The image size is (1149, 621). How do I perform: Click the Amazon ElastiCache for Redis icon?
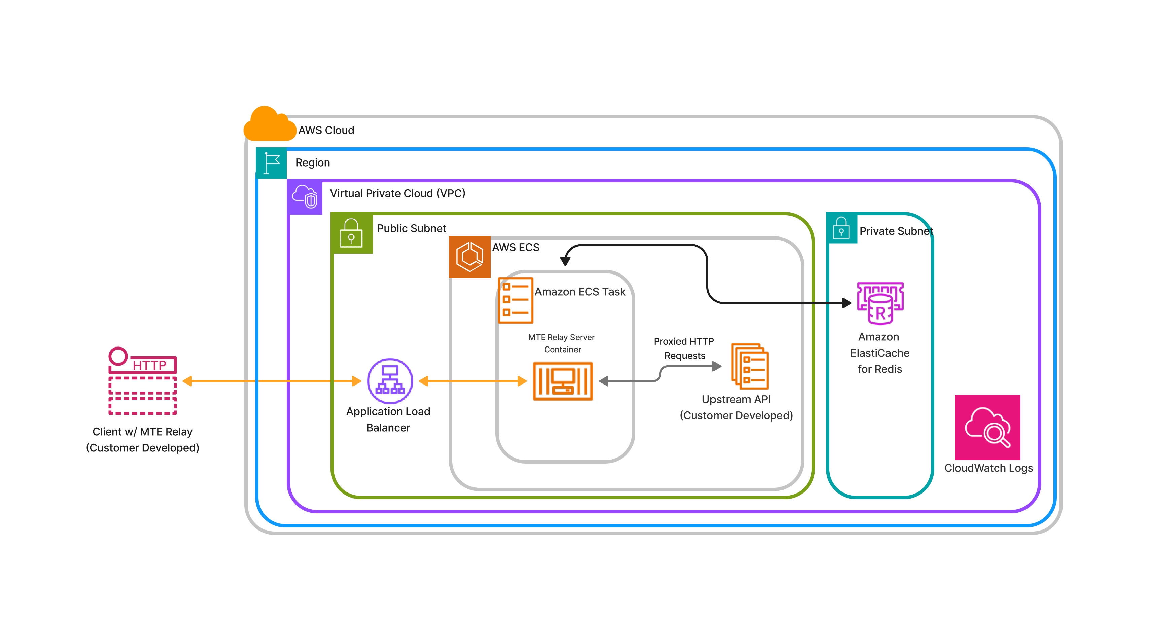coord(880,303)
